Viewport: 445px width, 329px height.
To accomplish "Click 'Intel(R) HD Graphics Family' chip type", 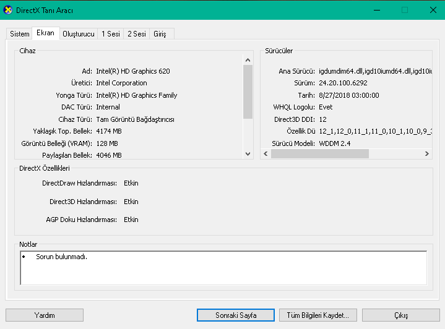I will [x=137, y=95].
